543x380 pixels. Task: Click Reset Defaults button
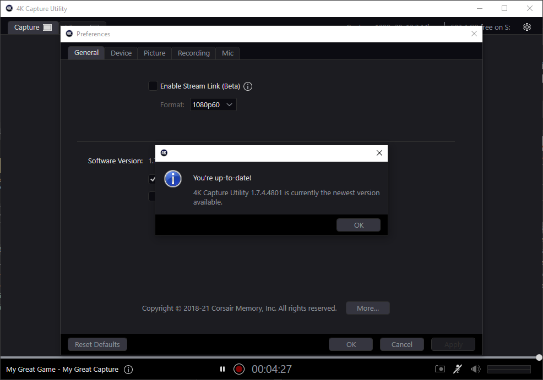tap(97, 344)
